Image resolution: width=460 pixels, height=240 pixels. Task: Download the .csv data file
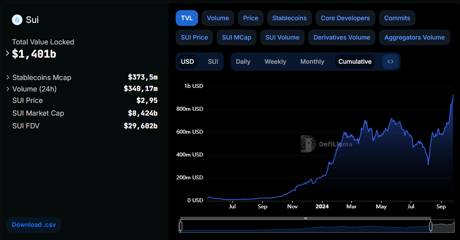(34, 225)
